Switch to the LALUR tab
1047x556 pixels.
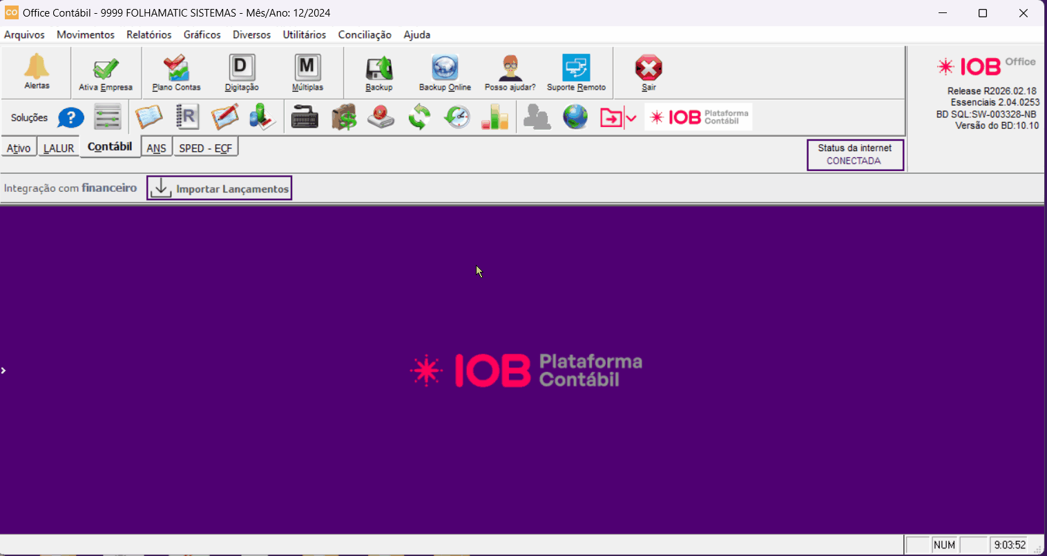pos(59,148)
